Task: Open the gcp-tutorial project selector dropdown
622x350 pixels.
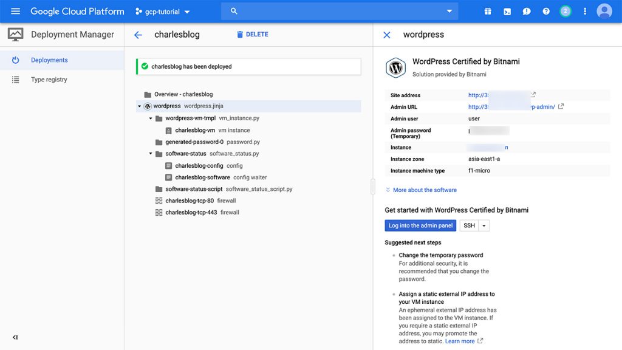Action: click(163, 12)
